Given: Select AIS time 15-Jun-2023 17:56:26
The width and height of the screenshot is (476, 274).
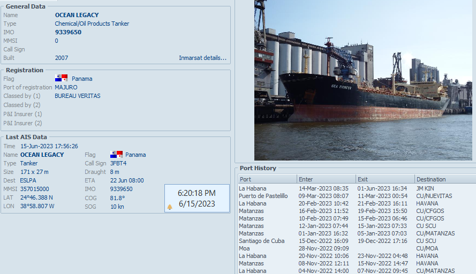Looking at the screenshot, I should [49, 146].
